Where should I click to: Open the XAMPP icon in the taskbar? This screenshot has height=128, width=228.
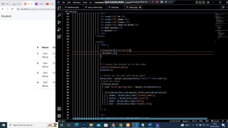pos(128,125)
